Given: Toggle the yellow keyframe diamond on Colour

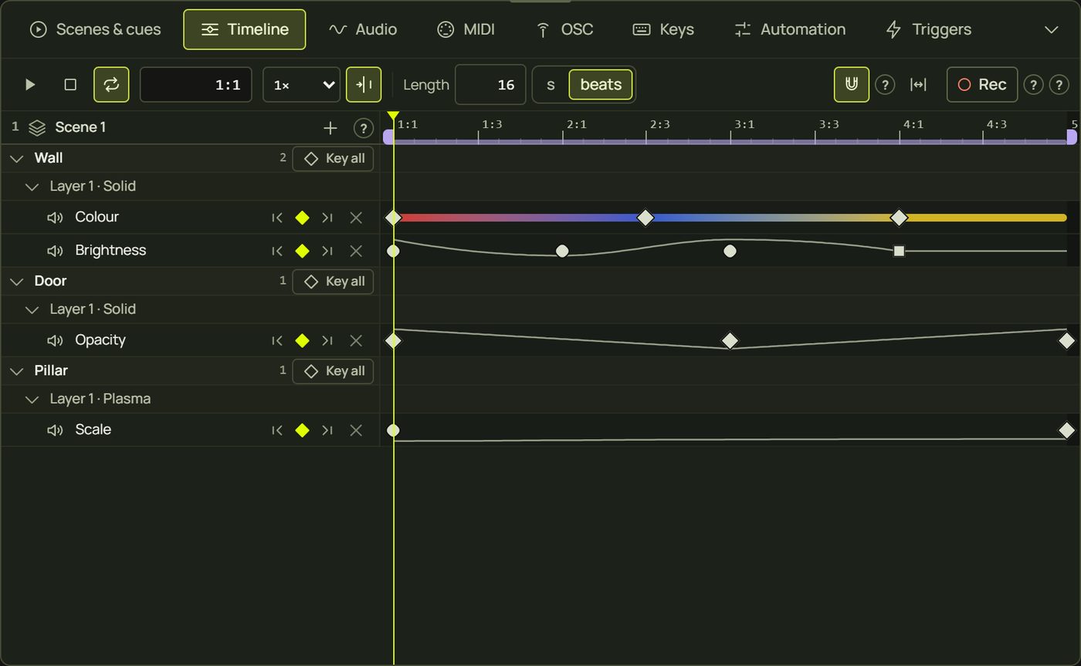Looking at the screenshot, I should pos(302,218).
